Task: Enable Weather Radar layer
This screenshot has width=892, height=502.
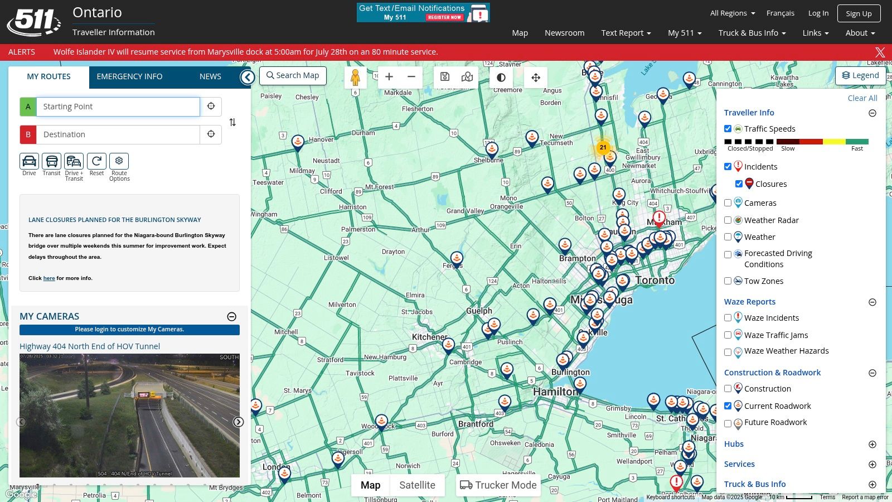Action: [728, 220]
